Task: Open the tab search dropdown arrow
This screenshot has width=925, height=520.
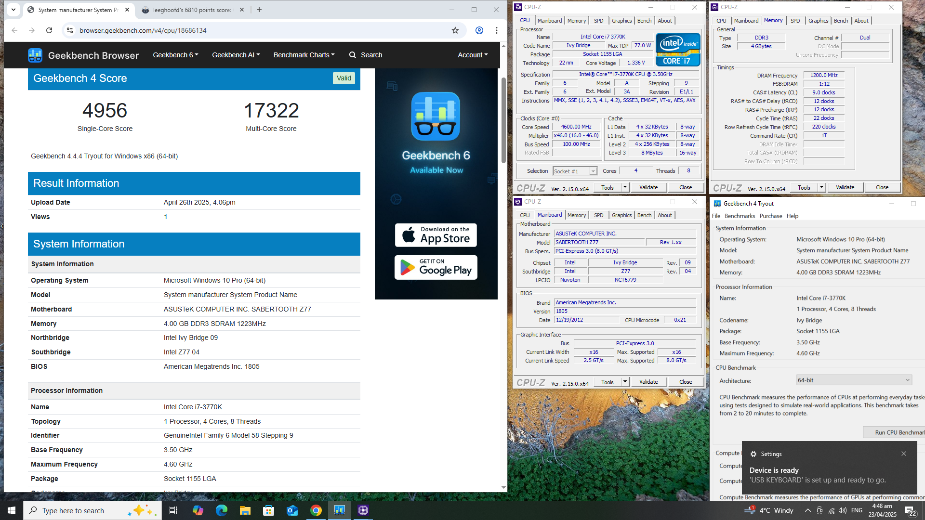Action: point(13,9)
